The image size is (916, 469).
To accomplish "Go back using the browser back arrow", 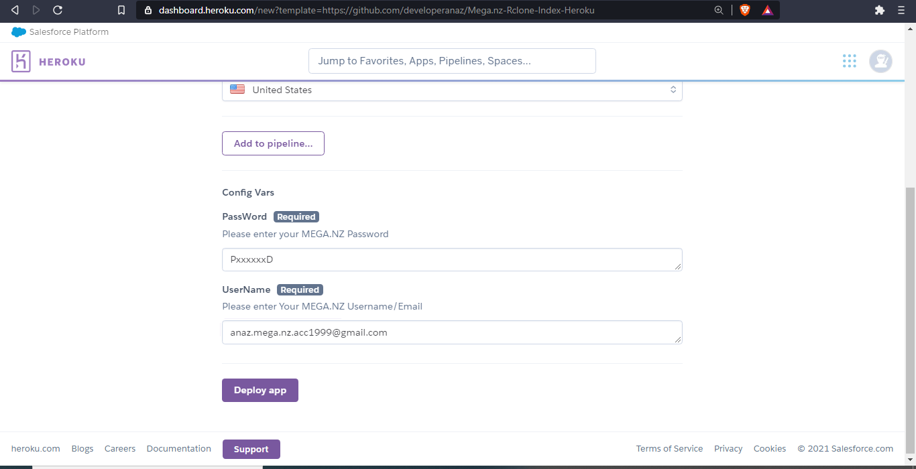I will click(x=15, y=10).
